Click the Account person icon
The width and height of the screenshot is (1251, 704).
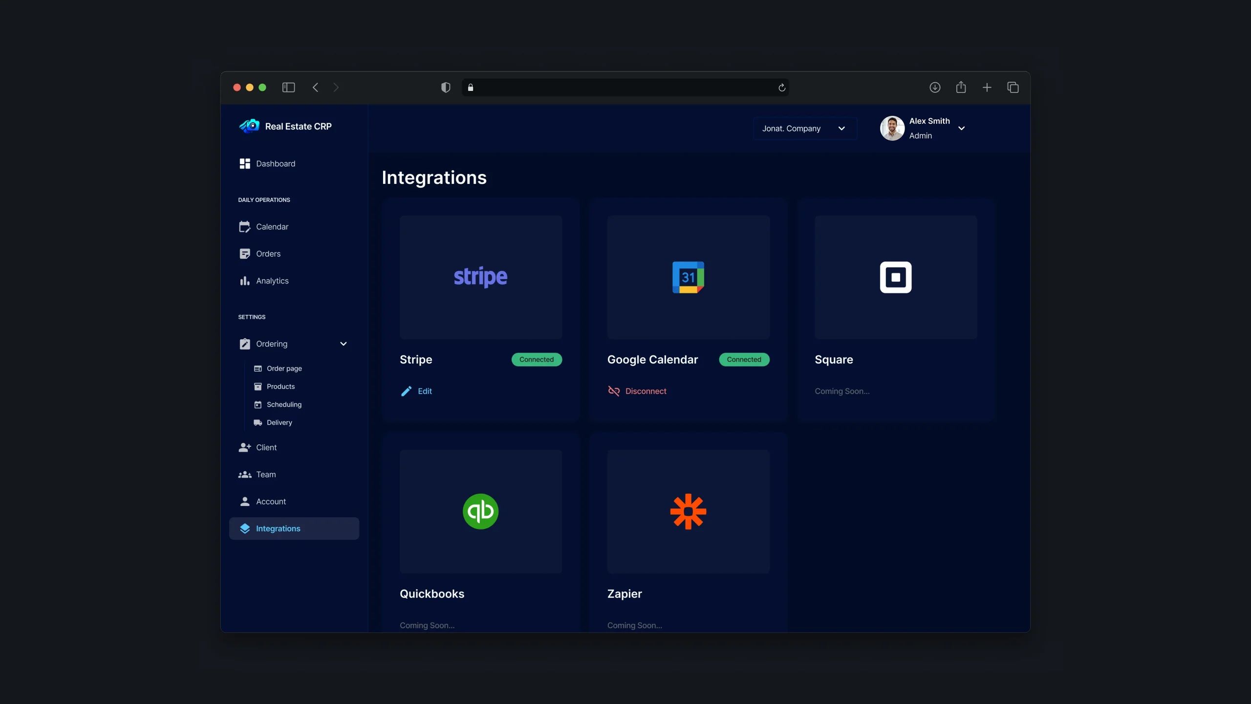[245, 502]
